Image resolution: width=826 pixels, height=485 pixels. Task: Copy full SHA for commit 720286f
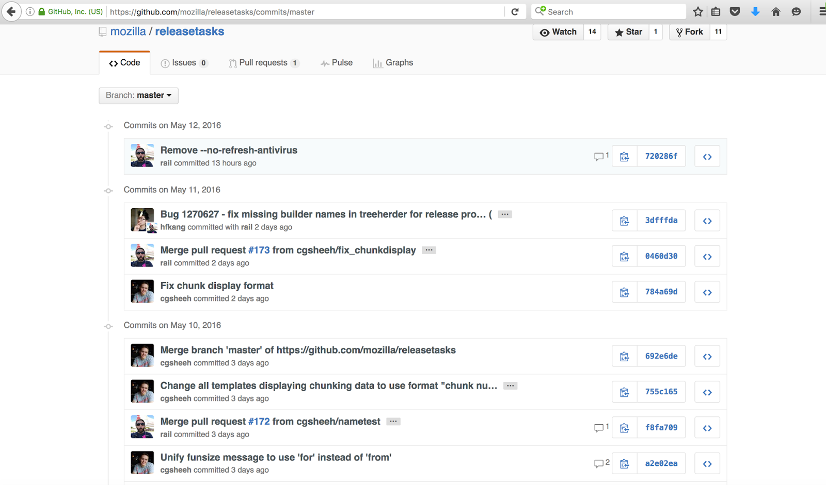[624, 157]
